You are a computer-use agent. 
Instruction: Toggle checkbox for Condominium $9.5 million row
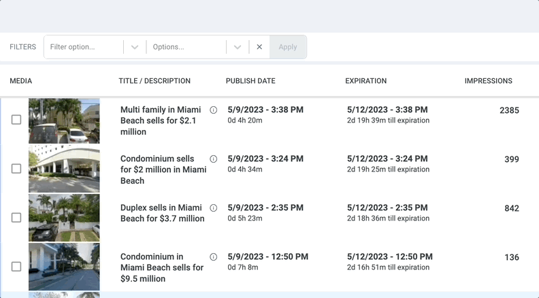click(16, 267)
